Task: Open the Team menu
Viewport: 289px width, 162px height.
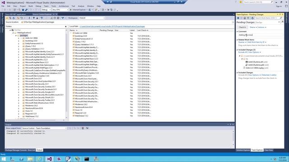Action: [x=46, y=6]
